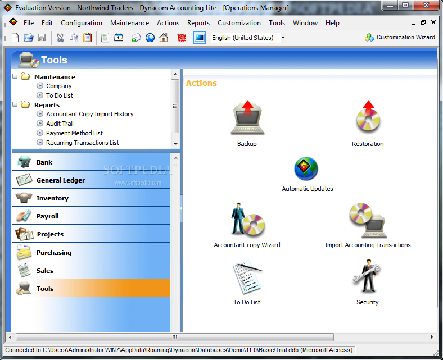Click the Cut scissors icon
Viewport: 443px width, 360px height.
click(60, 38)
